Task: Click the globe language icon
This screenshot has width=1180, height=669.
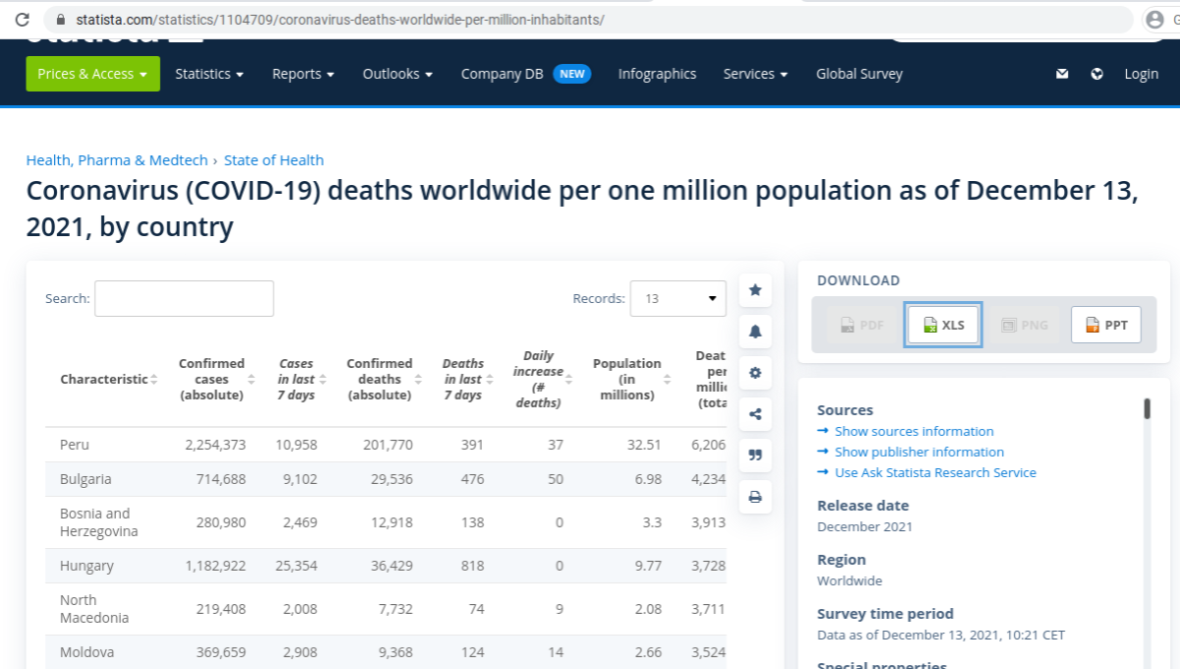Action: (1097, 74)
